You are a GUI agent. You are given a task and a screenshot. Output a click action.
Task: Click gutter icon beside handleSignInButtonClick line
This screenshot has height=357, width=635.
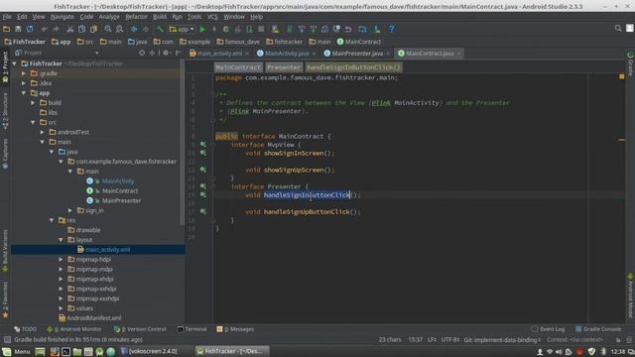click(x=202, y=194)
